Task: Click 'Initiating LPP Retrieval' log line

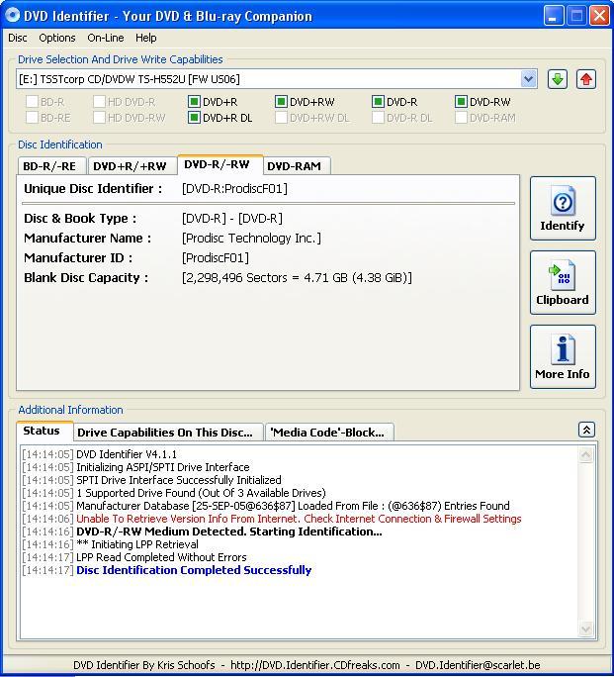Action: coord(137,544)
